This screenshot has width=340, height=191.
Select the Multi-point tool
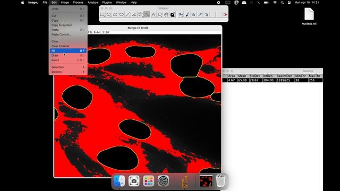point(140,14)
